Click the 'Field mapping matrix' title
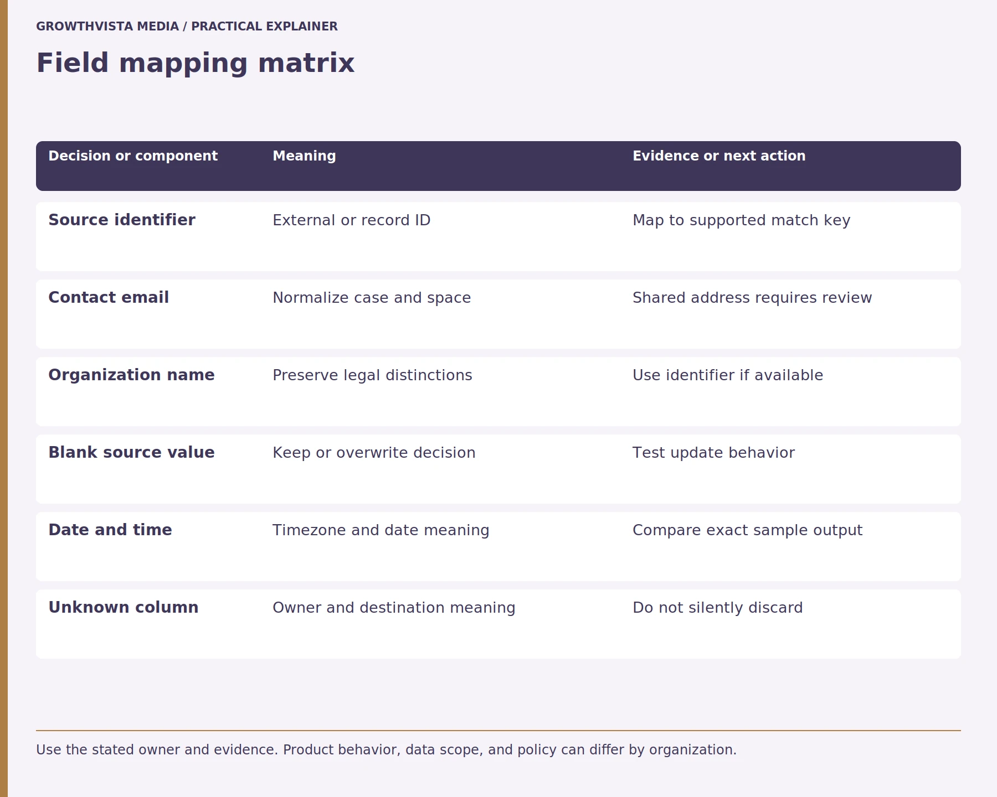This screenshot has width=997, height=797. (x=195, y=63)
